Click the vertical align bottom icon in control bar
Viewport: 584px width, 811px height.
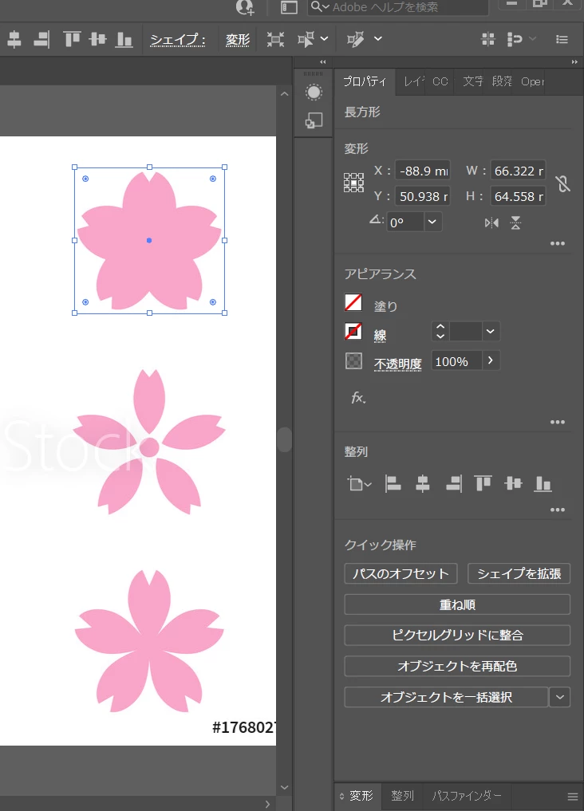pyautogui.click(x=124, y=39)
